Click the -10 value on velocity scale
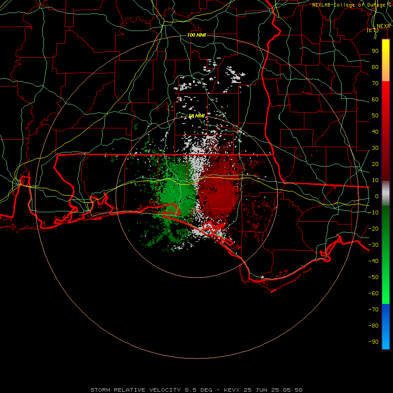Viewport: 393px width, 393px height. (x=373, y=213)
